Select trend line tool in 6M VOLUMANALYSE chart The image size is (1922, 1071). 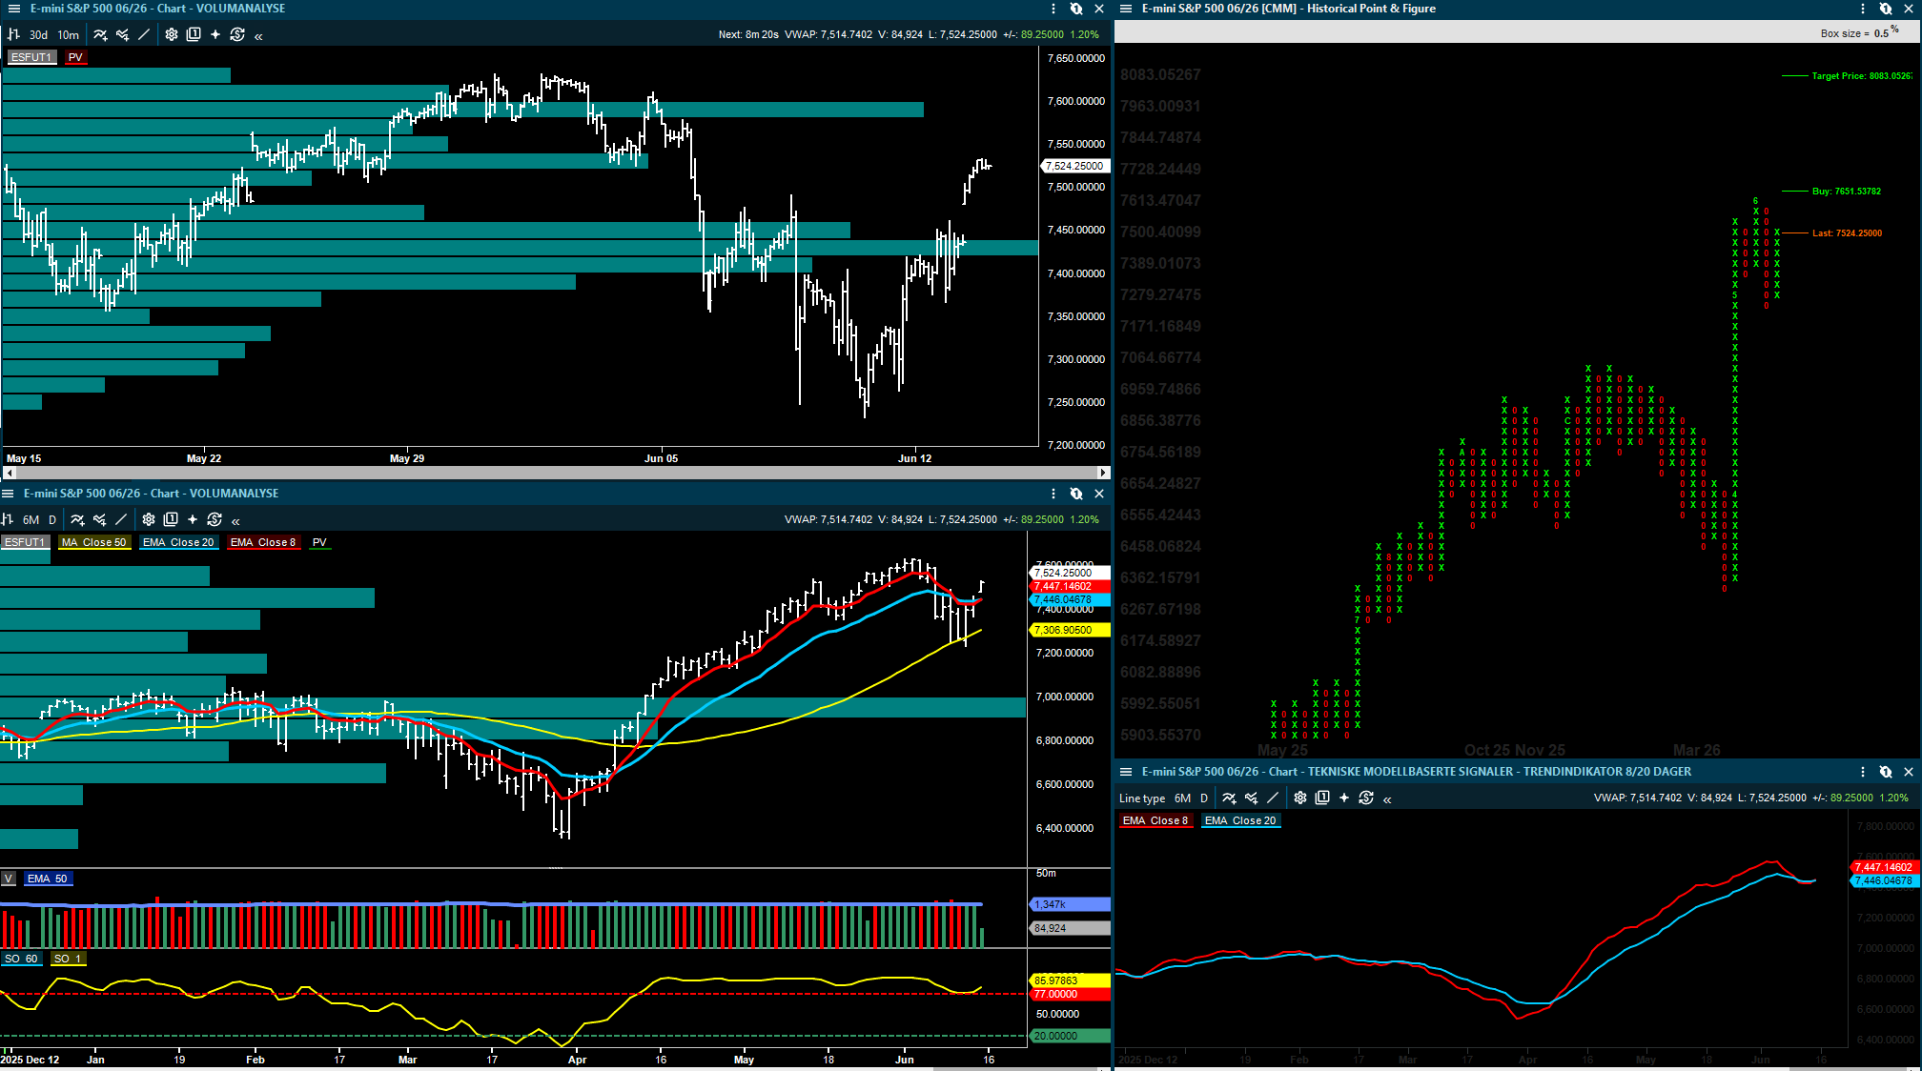pyautogui.click(x=121, y=519)
